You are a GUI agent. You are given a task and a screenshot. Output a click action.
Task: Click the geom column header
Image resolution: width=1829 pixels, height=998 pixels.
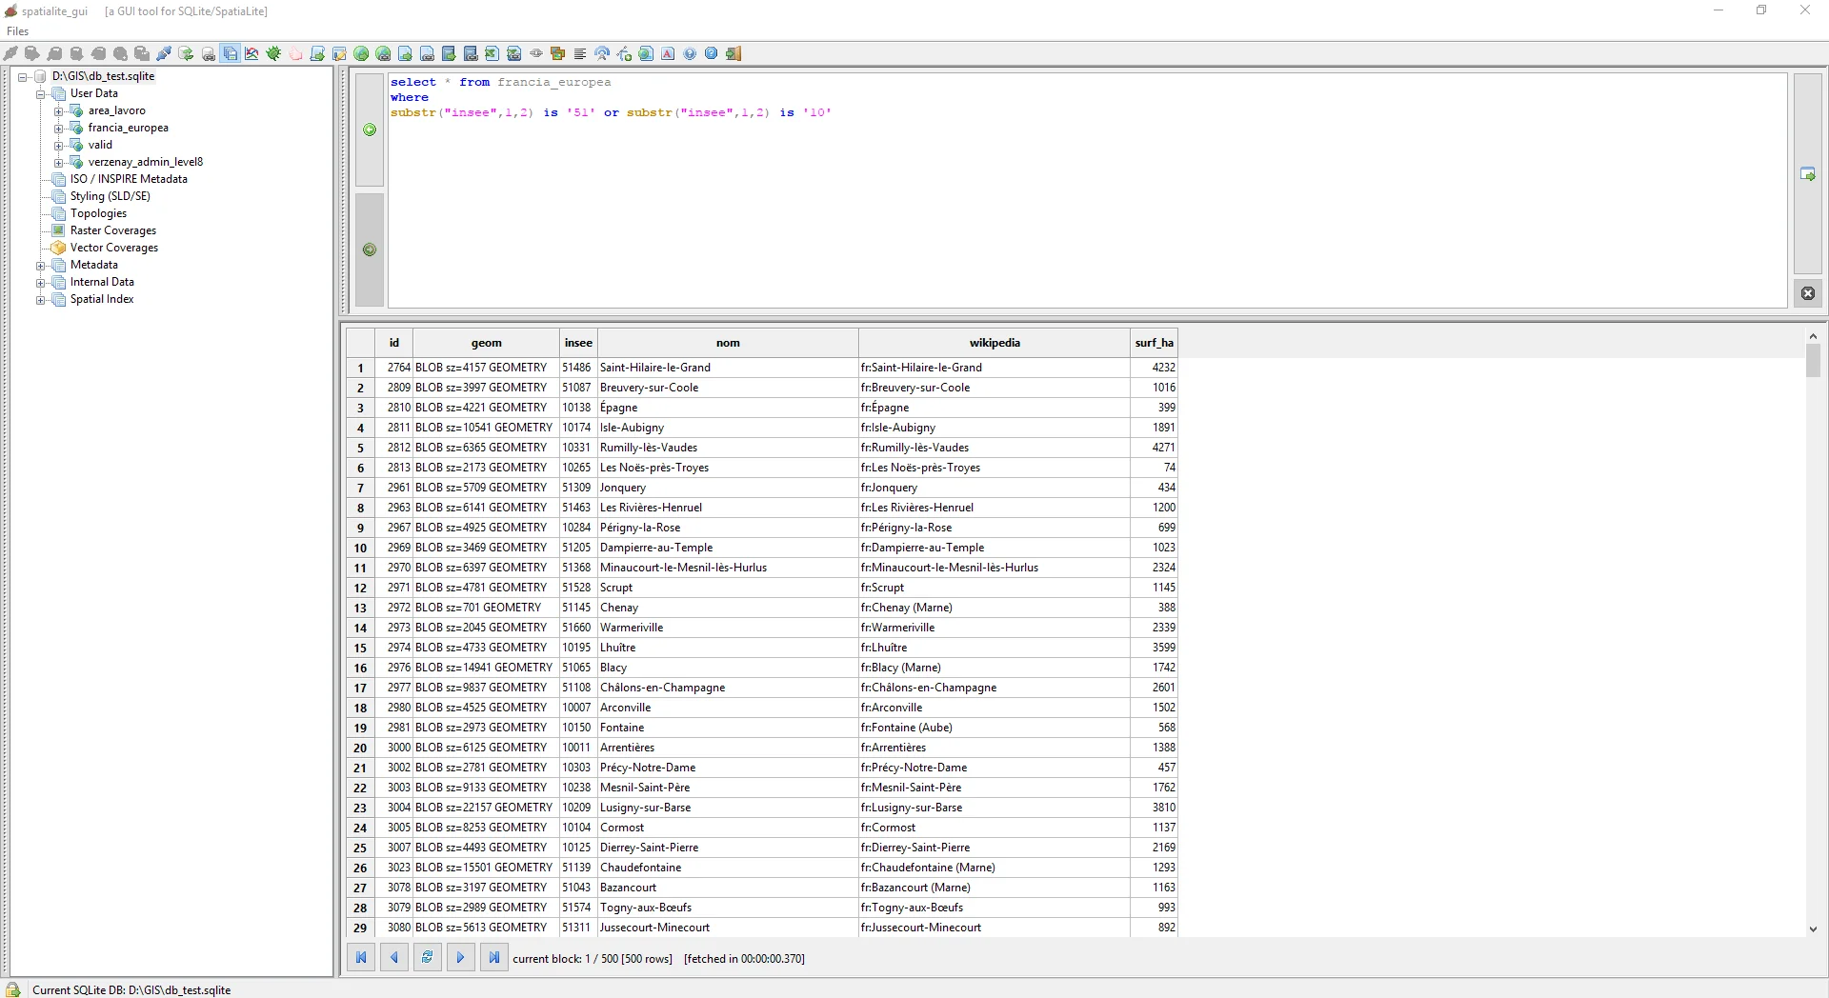(486, 343)
